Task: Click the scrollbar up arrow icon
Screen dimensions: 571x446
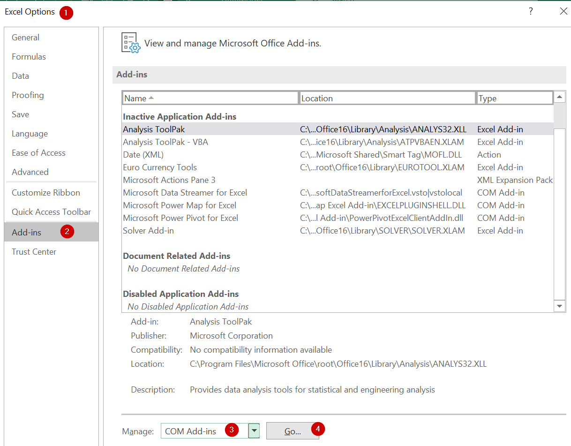Action: pos(559,97)
